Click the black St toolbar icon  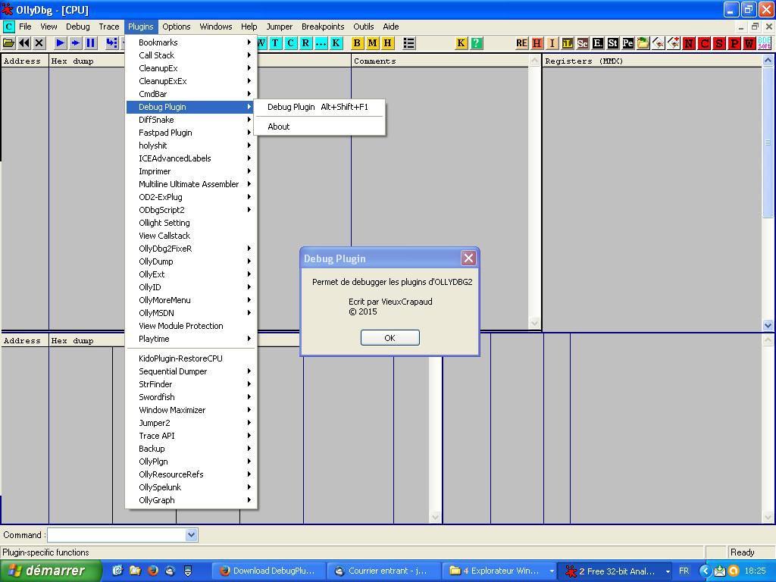[612, 43]
